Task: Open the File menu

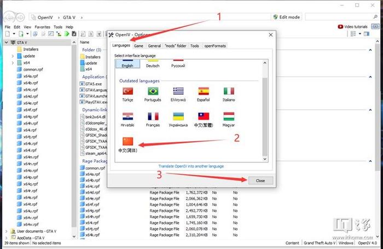Action: (x=8, y=27)
